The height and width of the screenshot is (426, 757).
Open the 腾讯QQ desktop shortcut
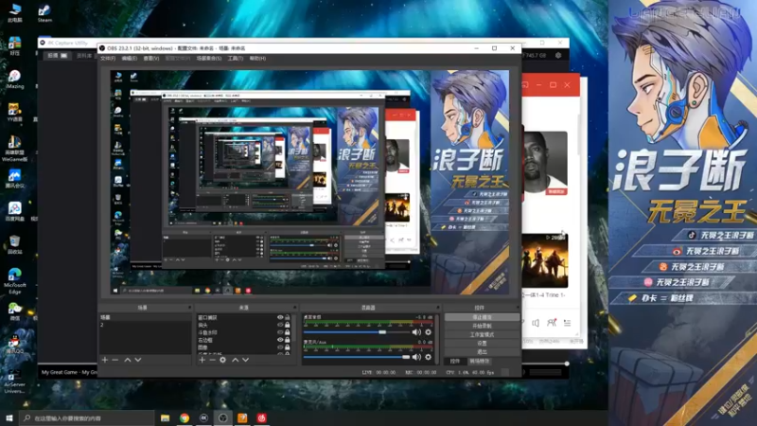14,345
